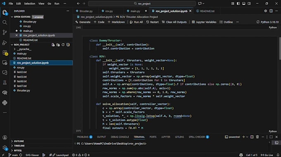Click New Folder icon in ROV_PROJECT header
This screenshot has height=157, width=281.
58,45
